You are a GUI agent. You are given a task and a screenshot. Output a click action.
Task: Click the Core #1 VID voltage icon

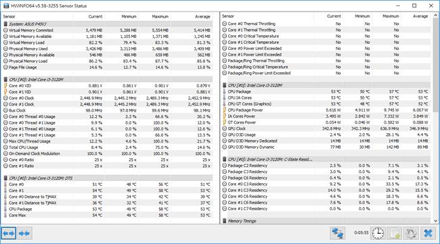tap(5, 92)
